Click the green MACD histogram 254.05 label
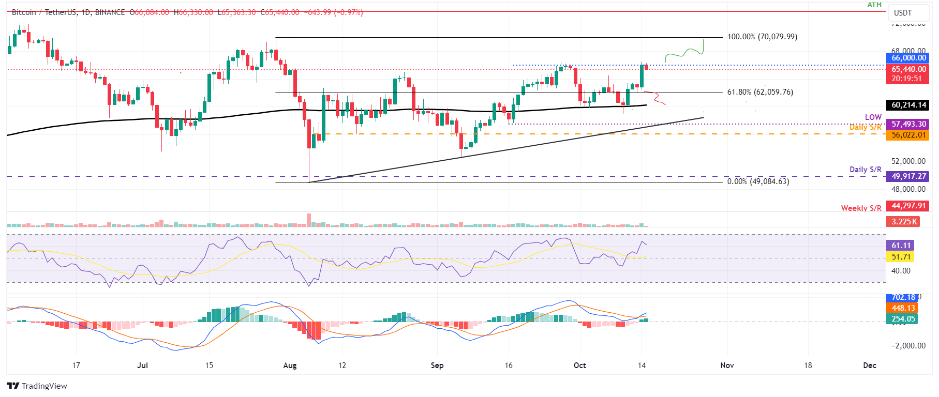Screen dimensions: 939x397 [903, 319]
